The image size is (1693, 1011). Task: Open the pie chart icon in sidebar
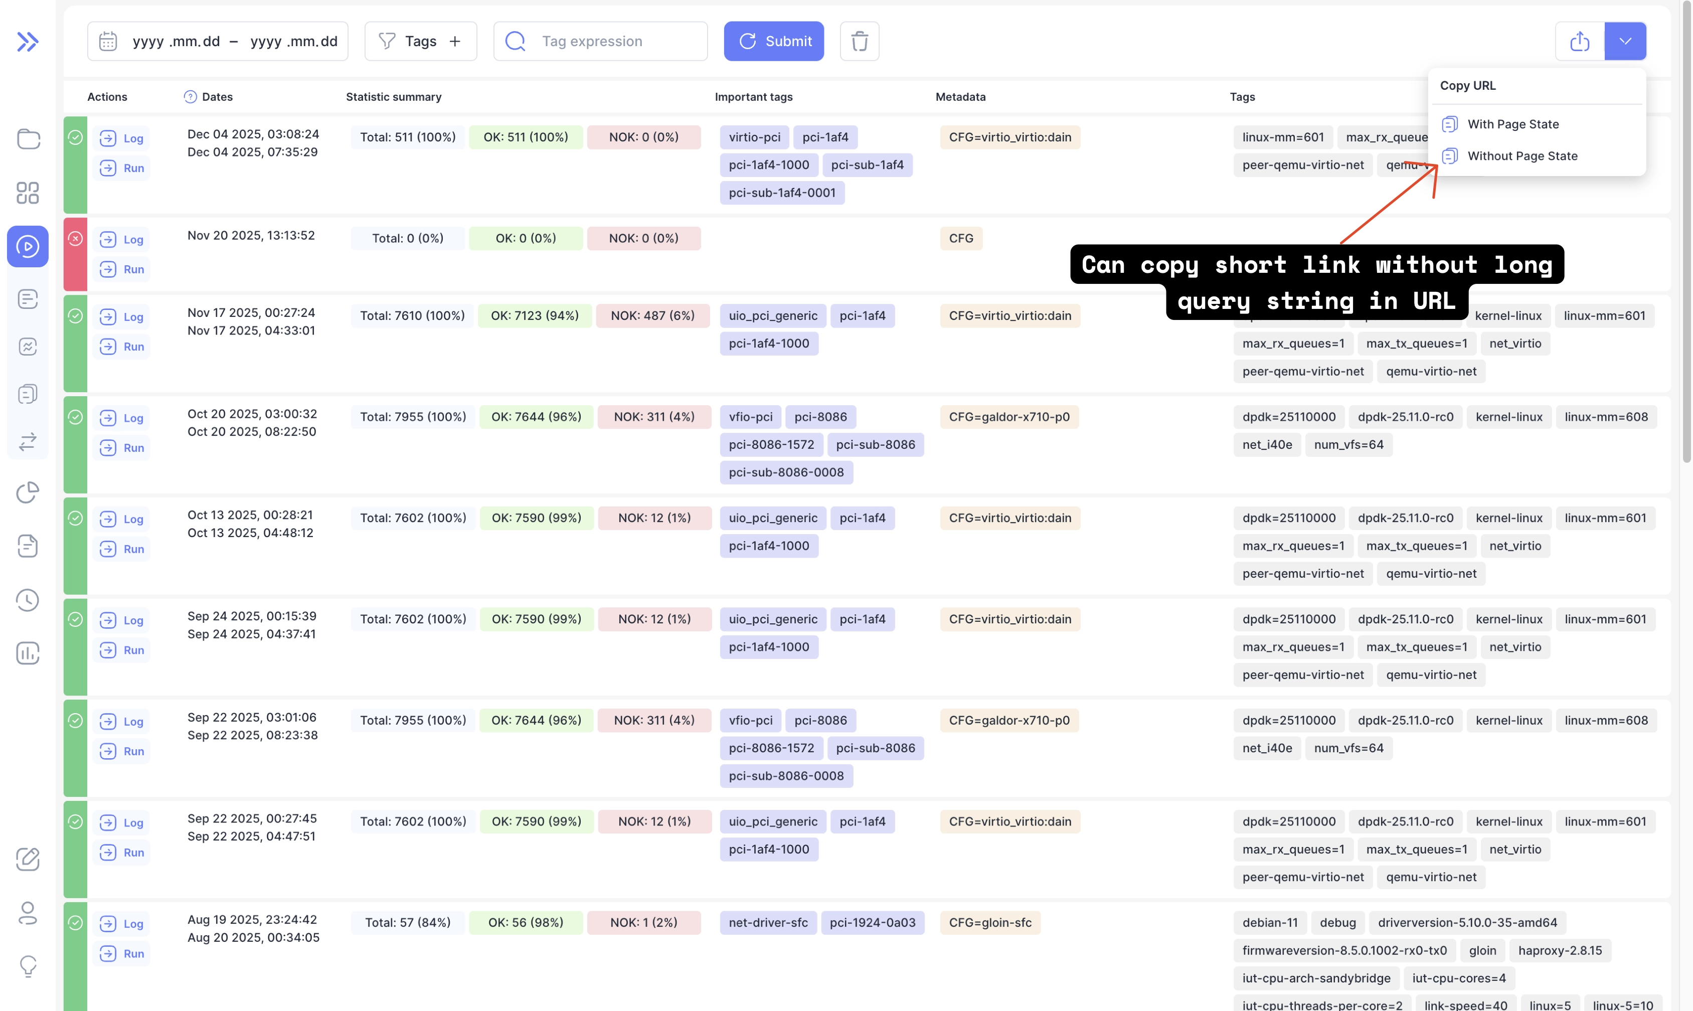28,492
